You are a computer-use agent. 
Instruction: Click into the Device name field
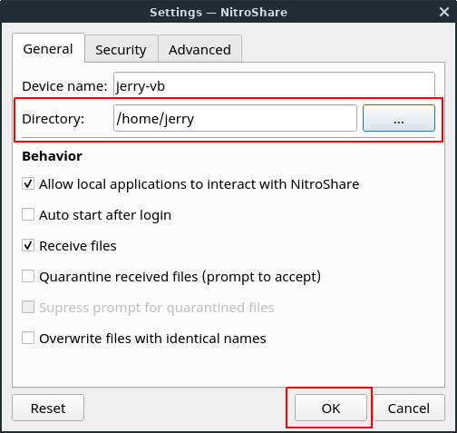point(274,85)
